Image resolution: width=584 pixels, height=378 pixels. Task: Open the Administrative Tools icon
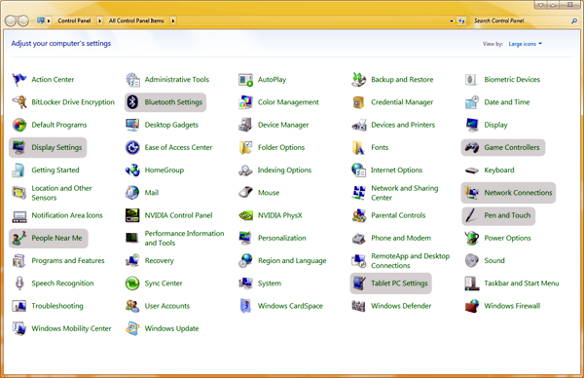tap(132, 80)
